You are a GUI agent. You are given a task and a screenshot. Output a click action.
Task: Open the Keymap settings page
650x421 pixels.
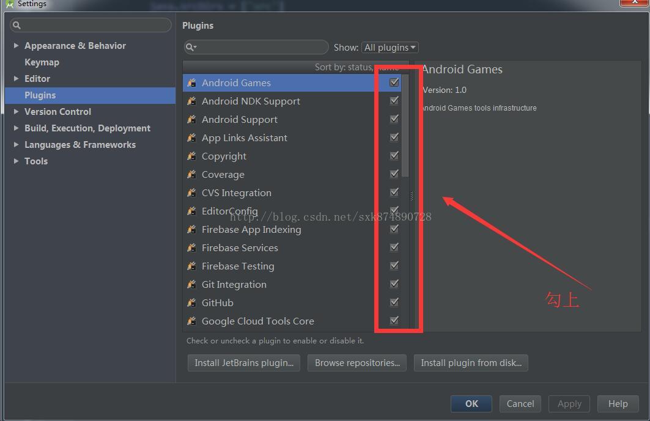pyautogui.click(x=42, y=62)
